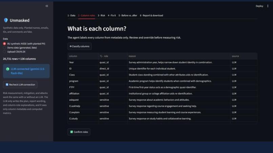Edit the role cell for Year row
This screenshot has height=153, width=273.
coord(113,62)
